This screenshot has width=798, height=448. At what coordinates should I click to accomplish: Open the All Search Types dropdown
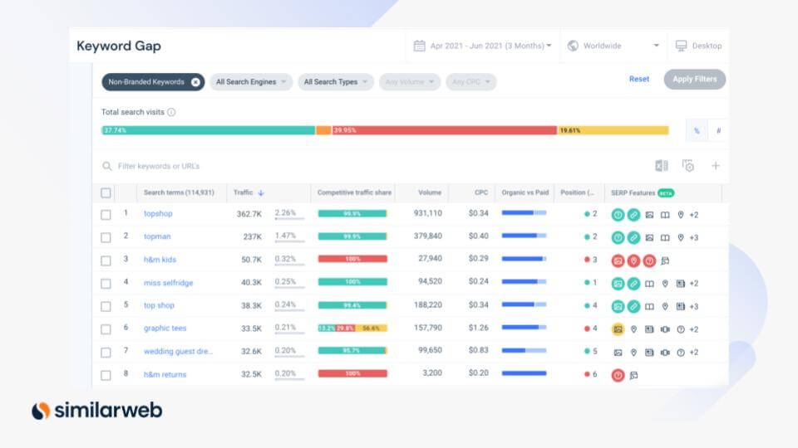click(x=335, y=82)
